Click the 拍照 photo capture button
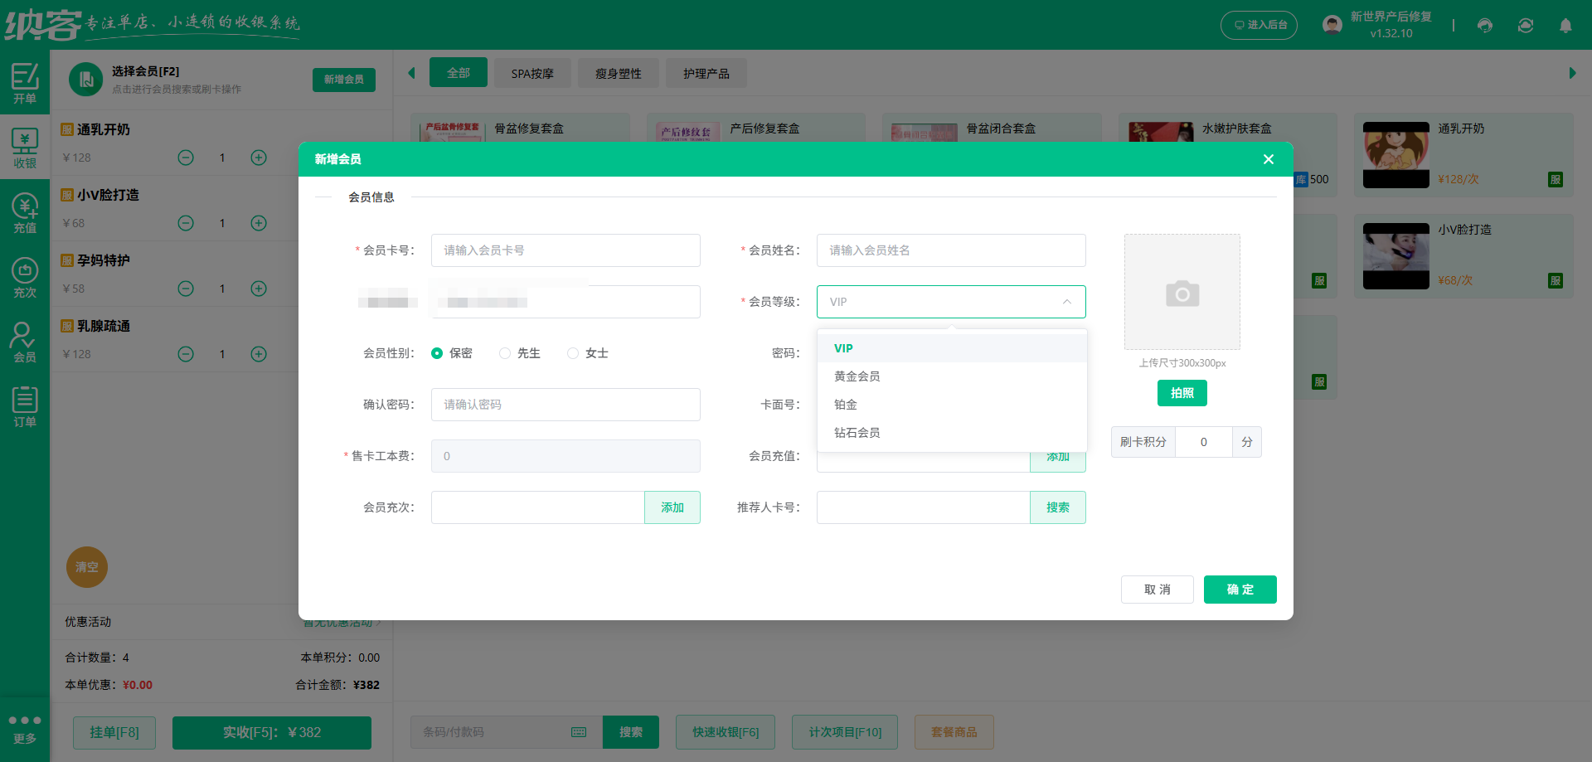This screenshot has height=762, width=1592. coord(1182,392)
